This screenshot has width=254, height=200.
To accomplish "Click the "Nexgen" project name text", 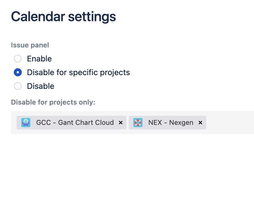I will 181,123.
